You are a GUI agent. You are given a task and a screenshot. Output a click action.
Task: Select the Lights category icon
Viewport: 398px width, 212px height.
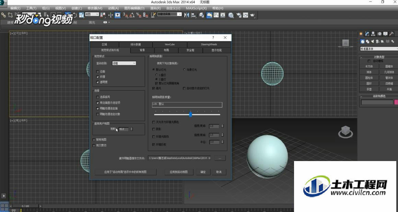tap(373, 41)
